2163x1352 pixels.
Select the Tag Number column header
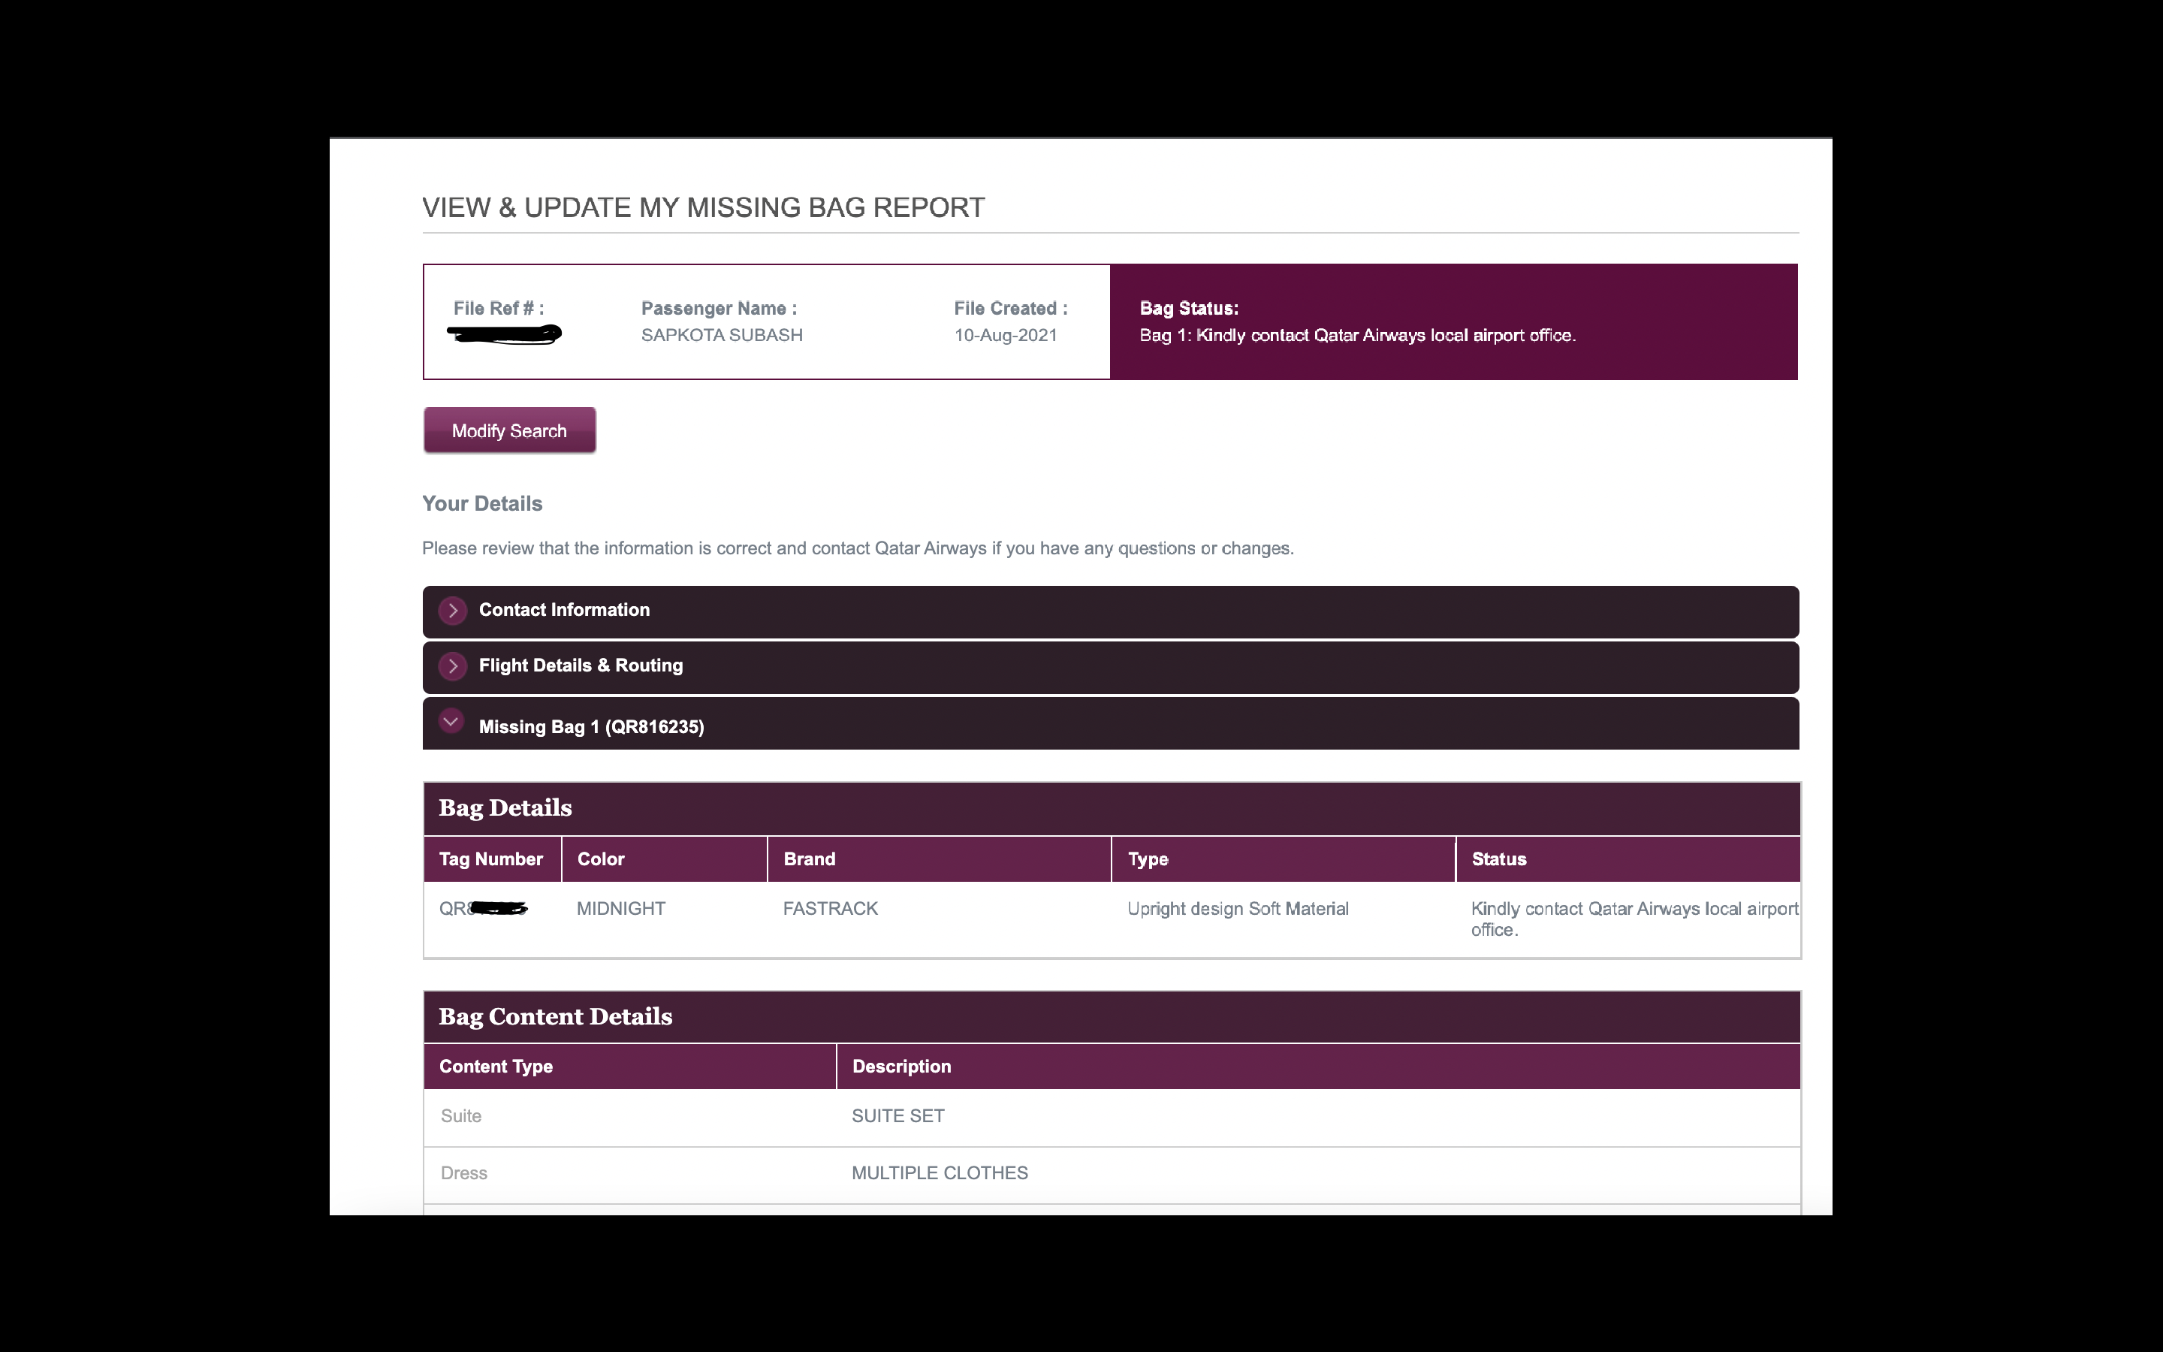click(x=490, y=859)
